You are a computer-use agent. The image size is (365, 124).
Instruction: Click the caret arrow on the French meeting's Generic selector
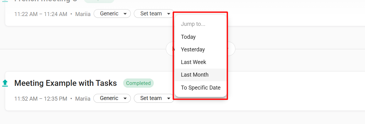[125, 14]
